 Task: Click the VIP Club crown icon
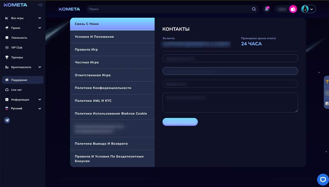click(7, 48)
